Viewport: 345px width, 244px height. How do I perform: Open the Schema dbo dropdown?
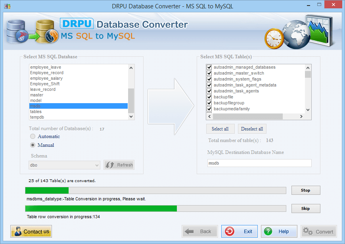coord(64,165)
